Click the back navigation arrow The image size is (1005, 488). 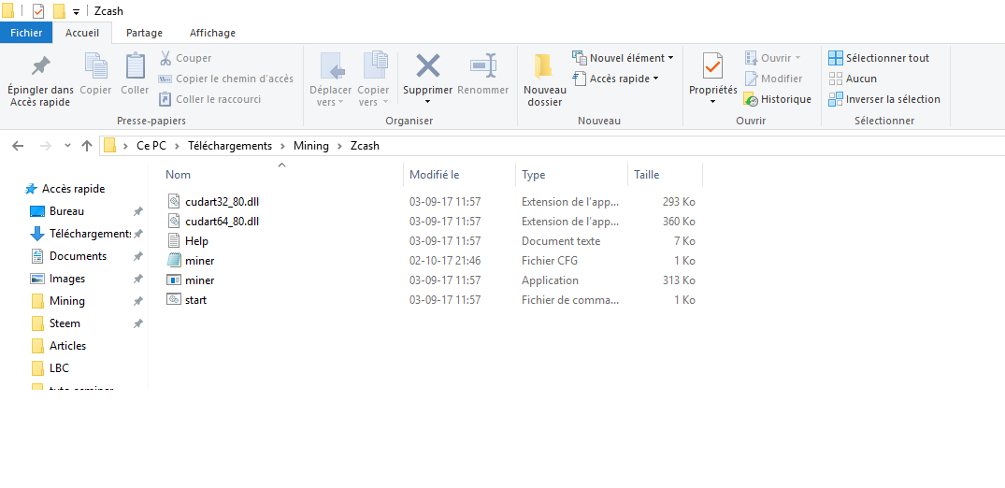(18, 146)
